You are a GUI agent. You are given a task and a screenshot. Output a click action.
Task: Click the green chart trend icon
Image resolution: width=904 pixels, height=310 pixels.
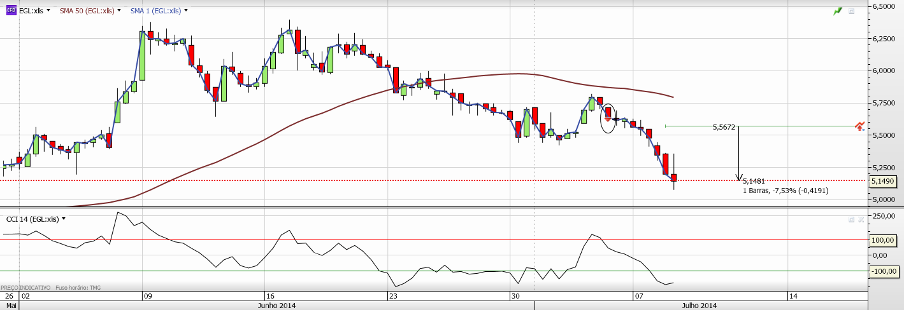pyautogui.click(x=838, y=11)
